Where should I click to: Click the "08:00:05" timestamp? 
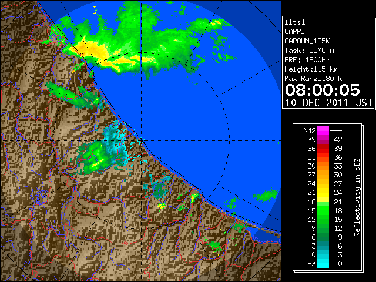[323, 90]
